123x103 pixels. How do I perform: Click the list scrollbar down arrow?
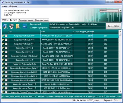click(x=120, y=92)
